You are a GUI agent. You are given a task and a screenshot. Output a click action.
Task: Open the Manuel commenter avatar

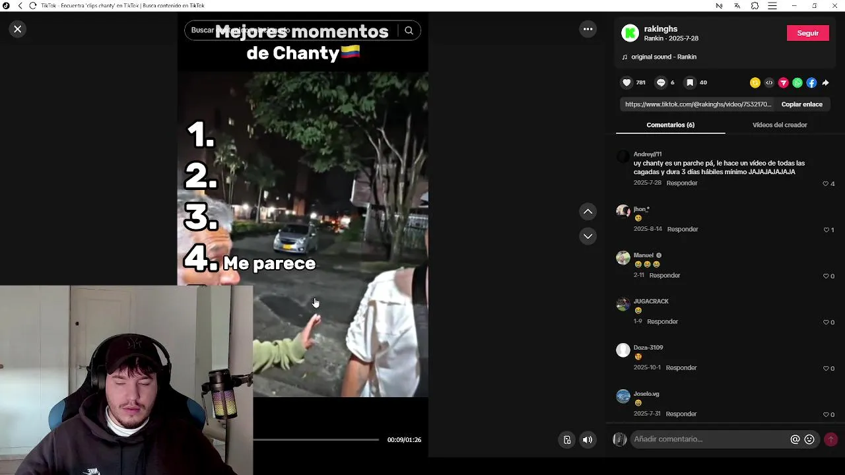pyautogui.click(x=623, y=257)
